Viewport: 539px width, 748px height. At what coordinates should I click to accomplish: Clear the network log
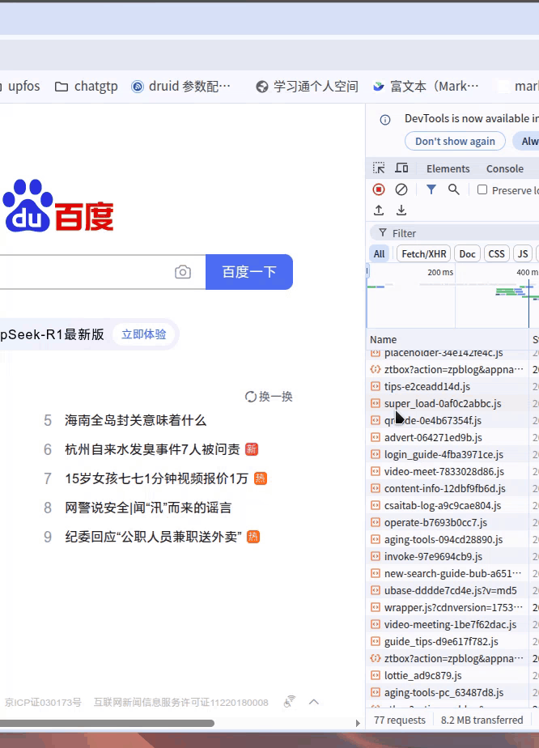coord(401,190)
